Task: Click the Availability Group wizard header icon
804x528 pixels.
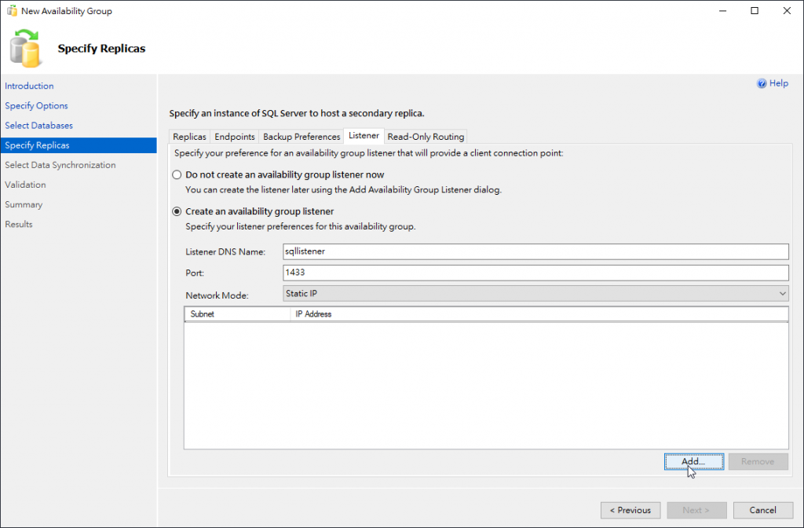Action: tap(24, 48)
